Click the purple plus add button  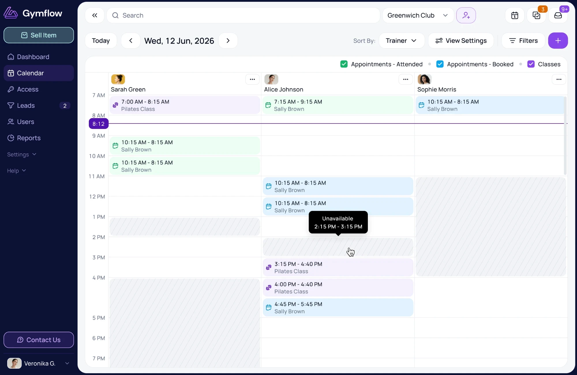(558, 41)
